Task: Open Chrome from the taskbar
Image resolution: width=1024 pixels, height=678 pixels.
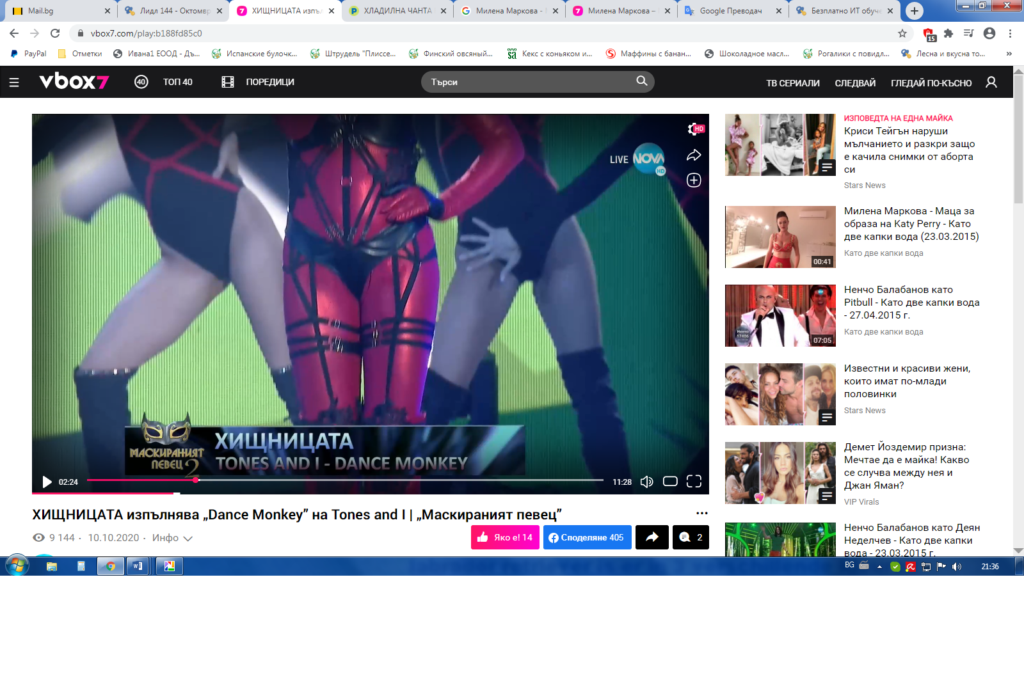Action: coord(110,566)
